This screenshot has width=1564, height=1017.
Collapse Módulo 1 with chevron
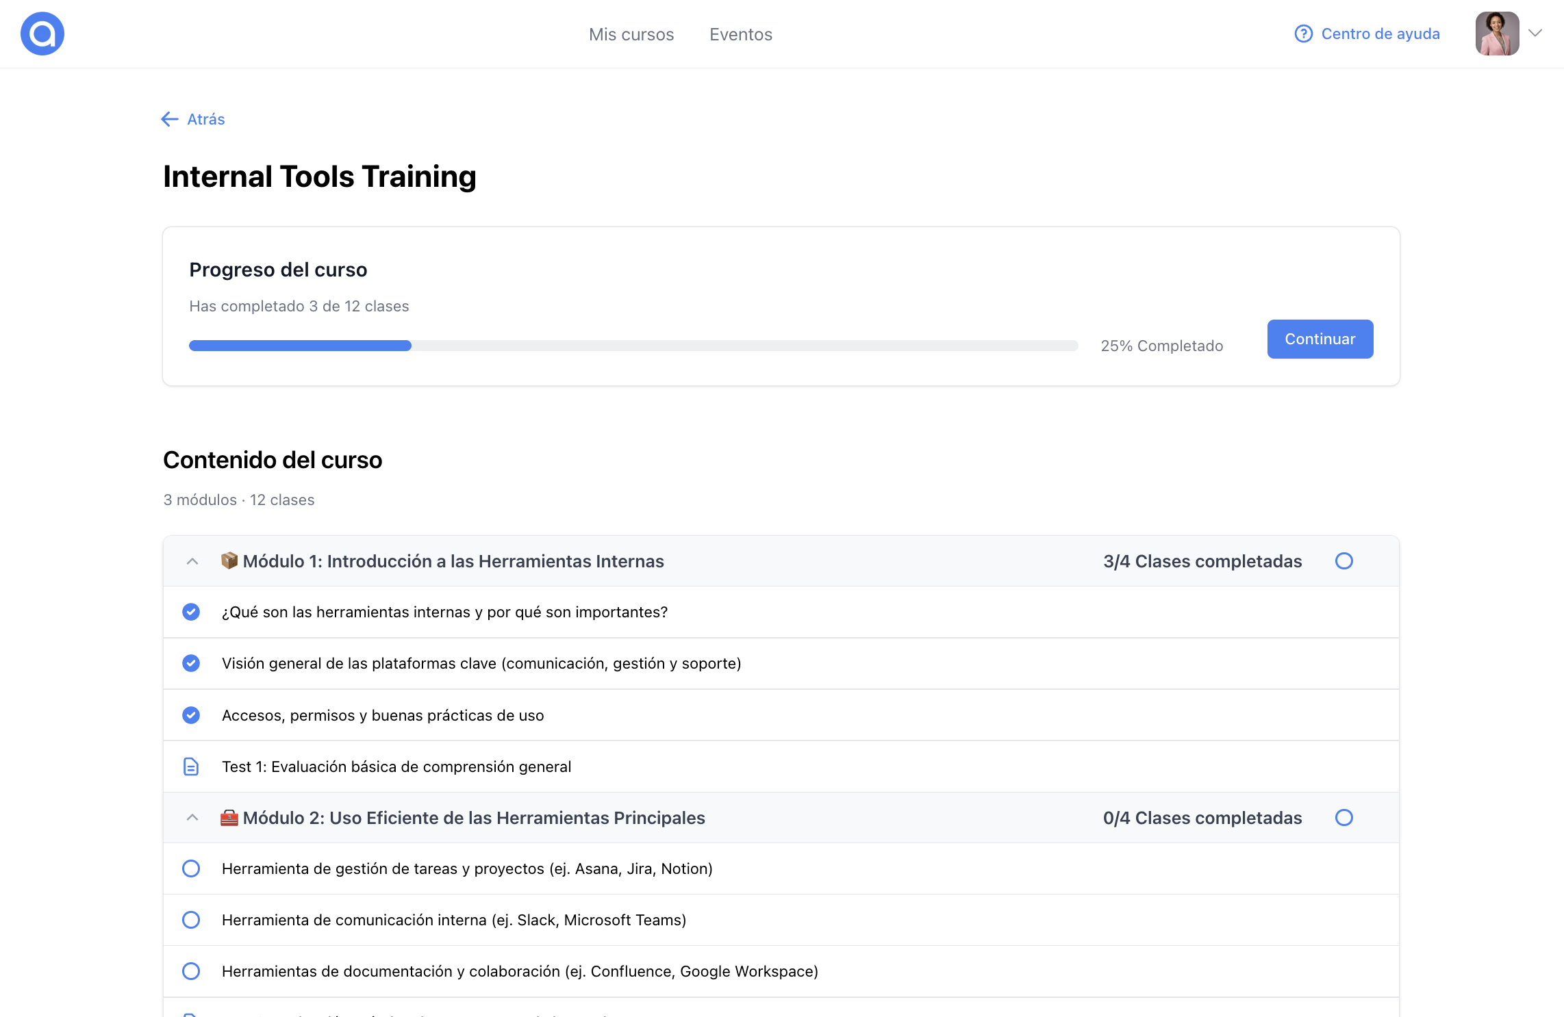click(192, 561)
